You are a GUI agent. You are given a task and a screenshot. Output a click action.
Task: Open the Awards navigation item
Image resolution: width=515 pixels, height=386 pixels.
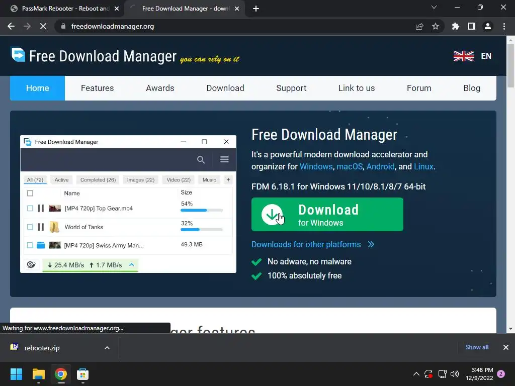(x=160, y=88)
